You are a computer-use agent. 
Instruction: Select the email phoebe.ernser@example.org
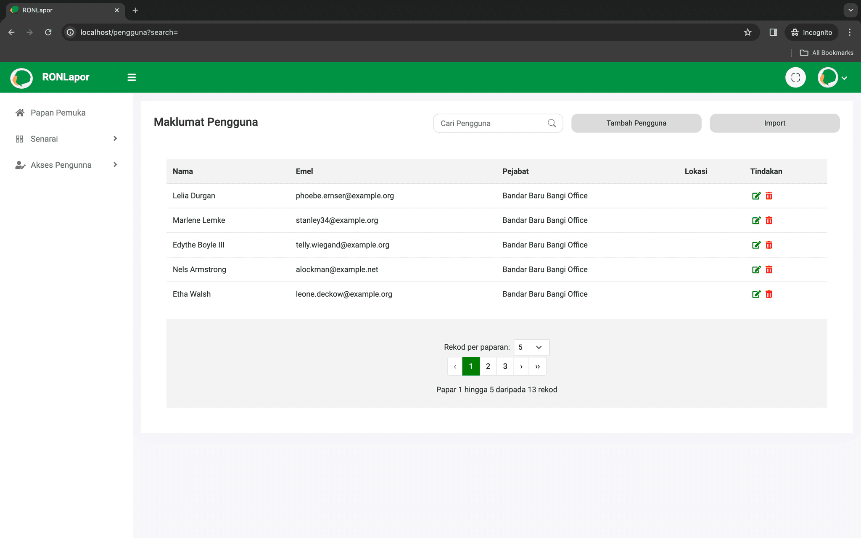point(345,196)
